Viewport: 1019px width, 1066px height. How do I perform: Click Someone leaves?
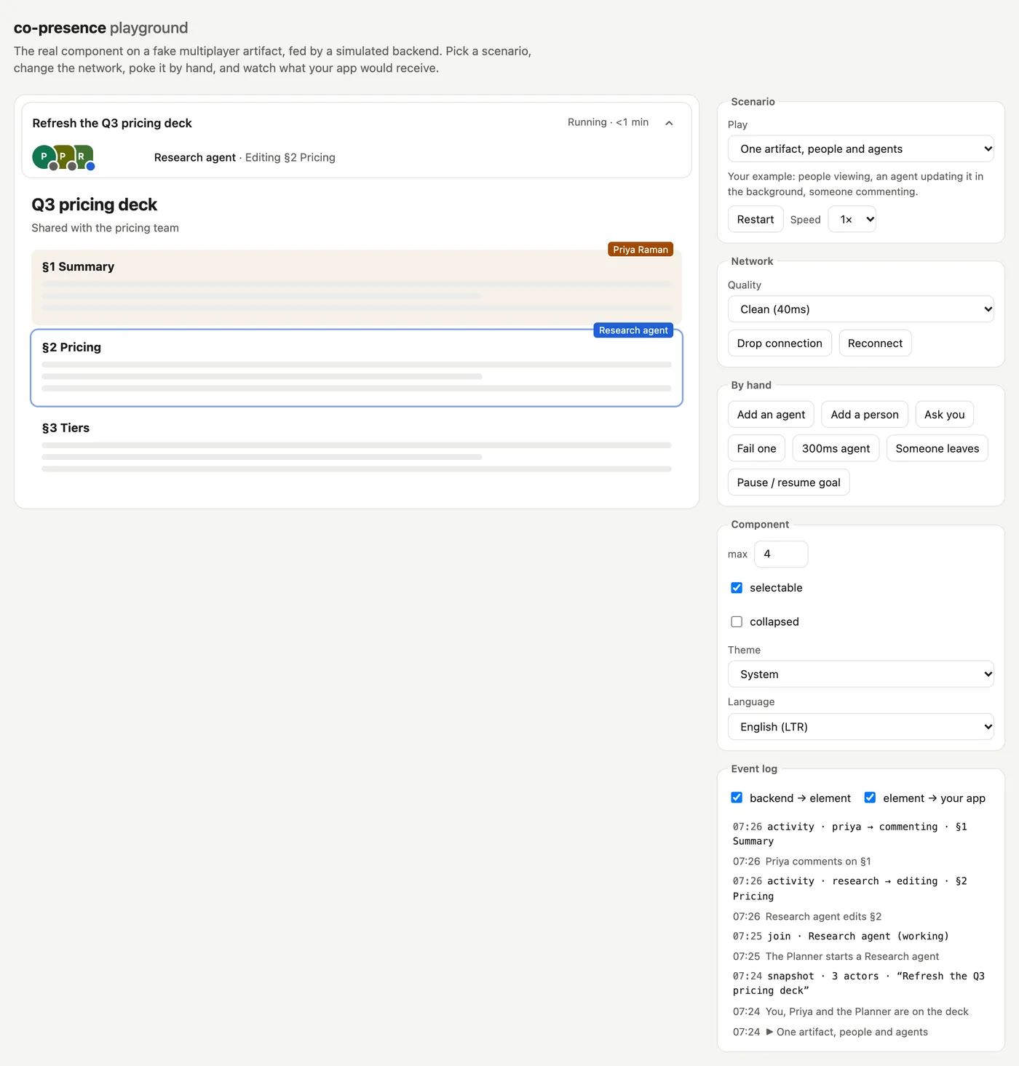pos(937,448)
